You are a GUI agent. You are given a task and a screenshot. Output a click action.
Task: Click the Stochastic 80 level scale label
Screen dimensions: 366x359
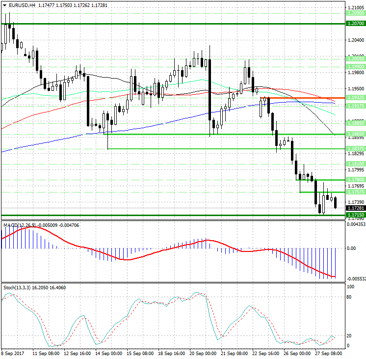click(350, 297)
